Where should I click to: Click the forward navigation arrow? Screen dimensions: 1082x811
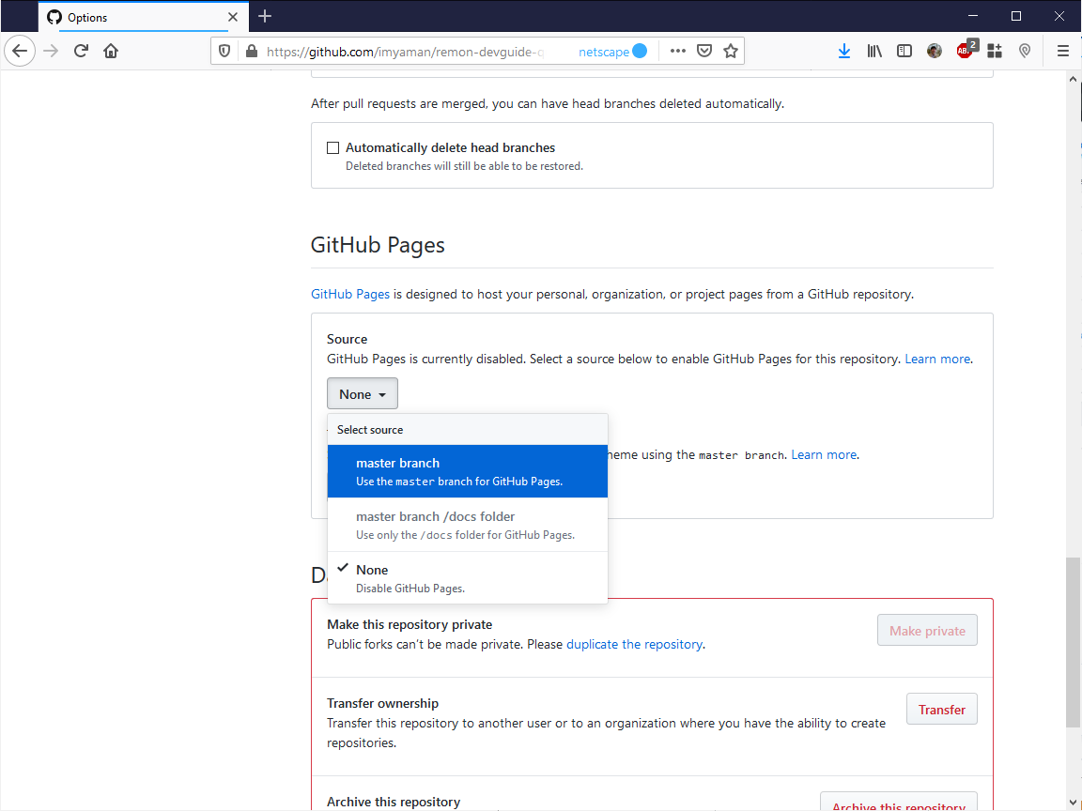click(x=51, y=51)
